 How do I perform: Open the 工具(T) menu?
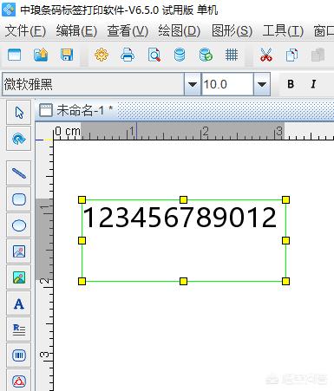(x=283, y=30)
